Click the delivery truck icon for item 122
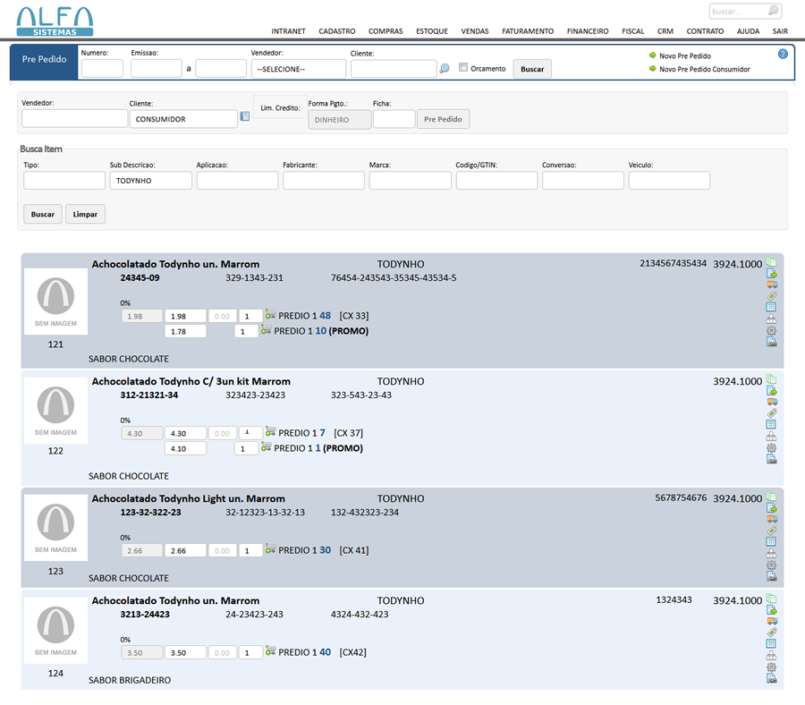 coord(772,402)
